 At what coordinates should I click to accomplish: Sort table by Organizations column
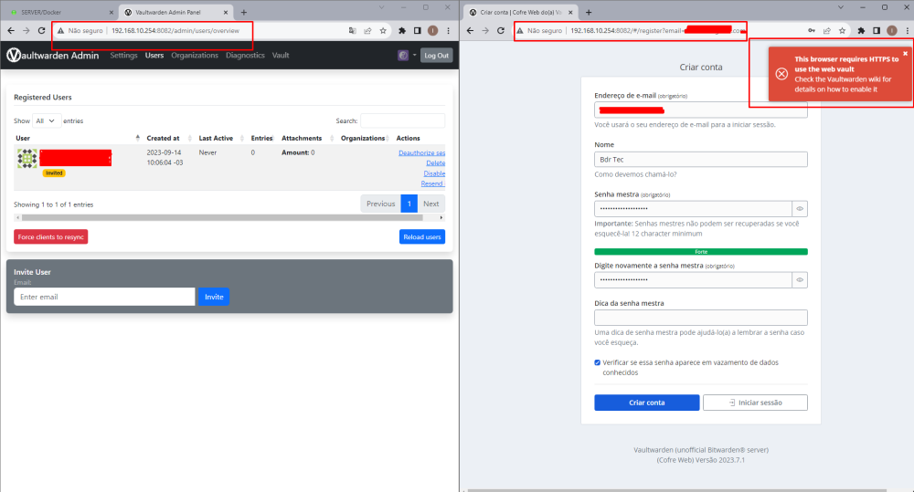coord(365,138)
